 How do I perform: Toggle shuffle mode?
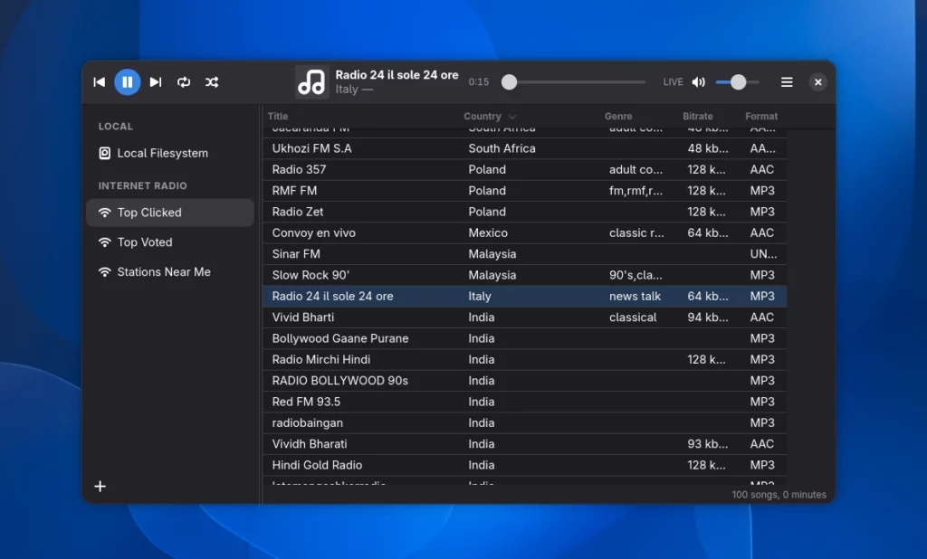pos(212,82)
